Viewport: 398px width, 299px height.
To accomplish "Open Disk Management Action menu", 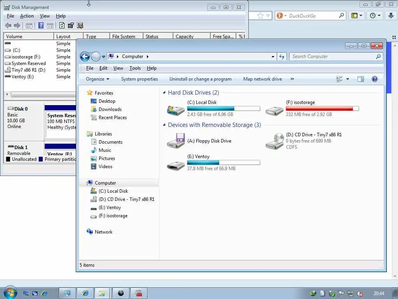I will 27,16.
